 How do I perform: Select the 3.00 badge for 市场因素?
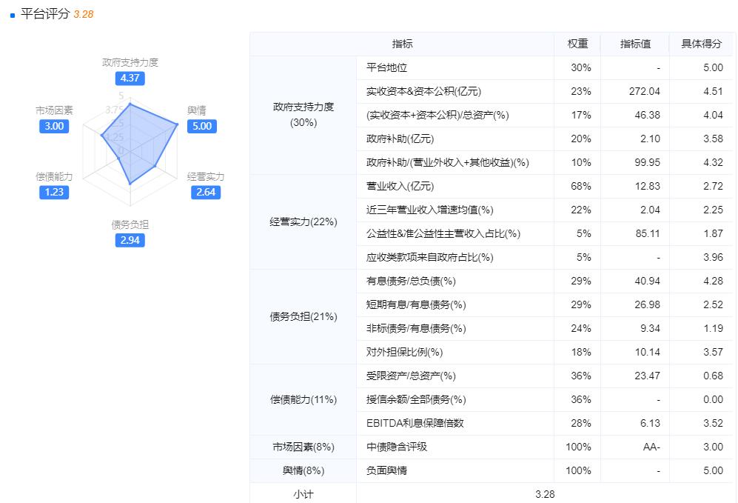(54, 126)
